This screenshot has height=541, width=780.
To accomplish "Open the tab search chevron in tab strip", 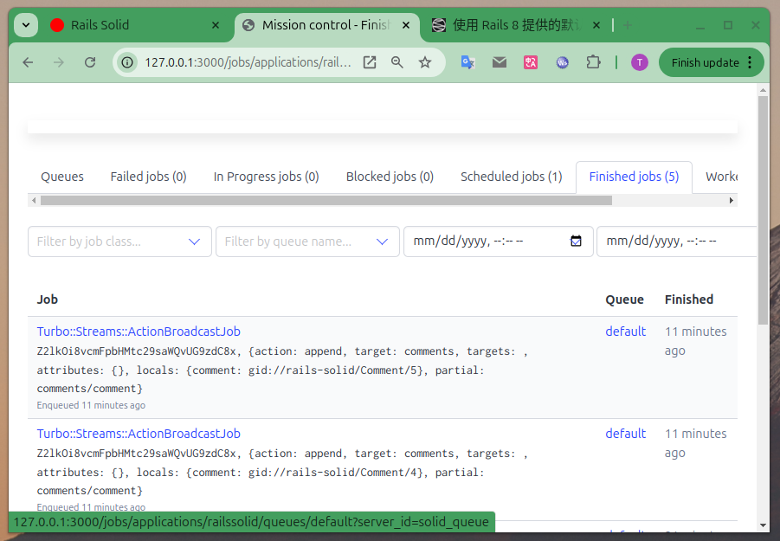I will coord(26,25).
